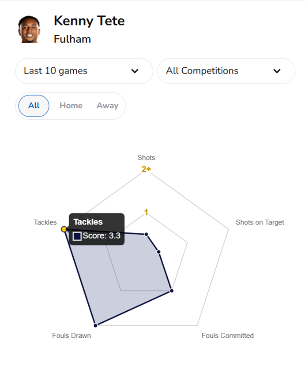Click the Fouls Committed axis label
This screenshot has width=305, height=365.
pyautogui.click(x=227, y=336)
